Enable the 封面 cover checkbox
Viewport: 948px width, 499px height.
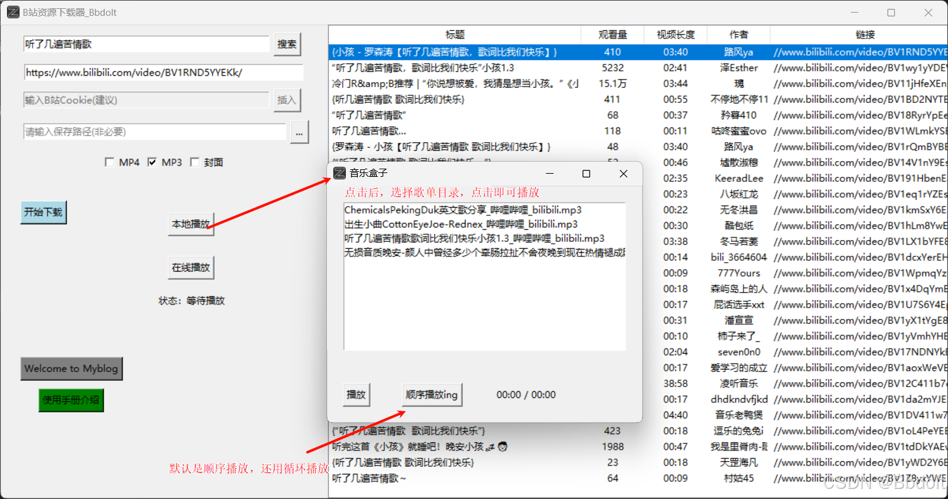(194, 162)
